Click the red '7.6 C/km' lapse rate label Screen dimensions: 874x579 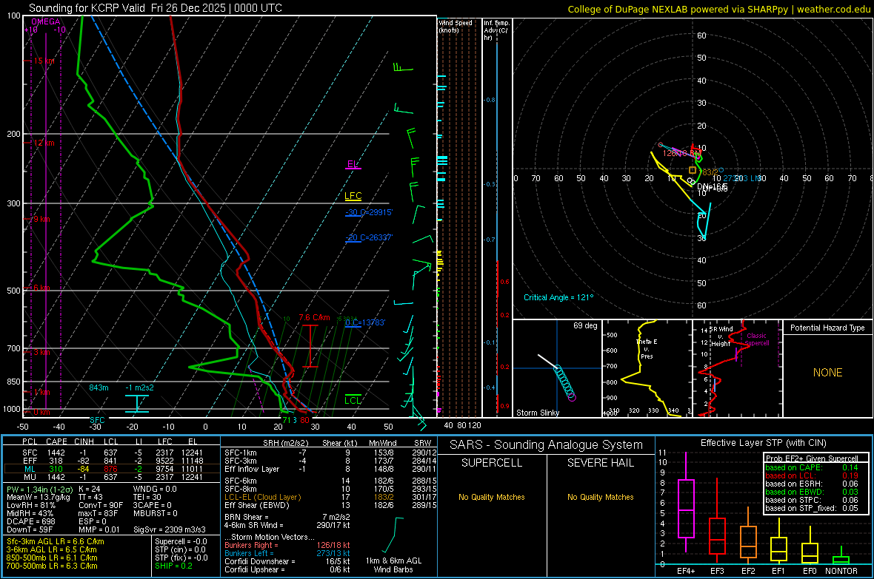point(314,317)
